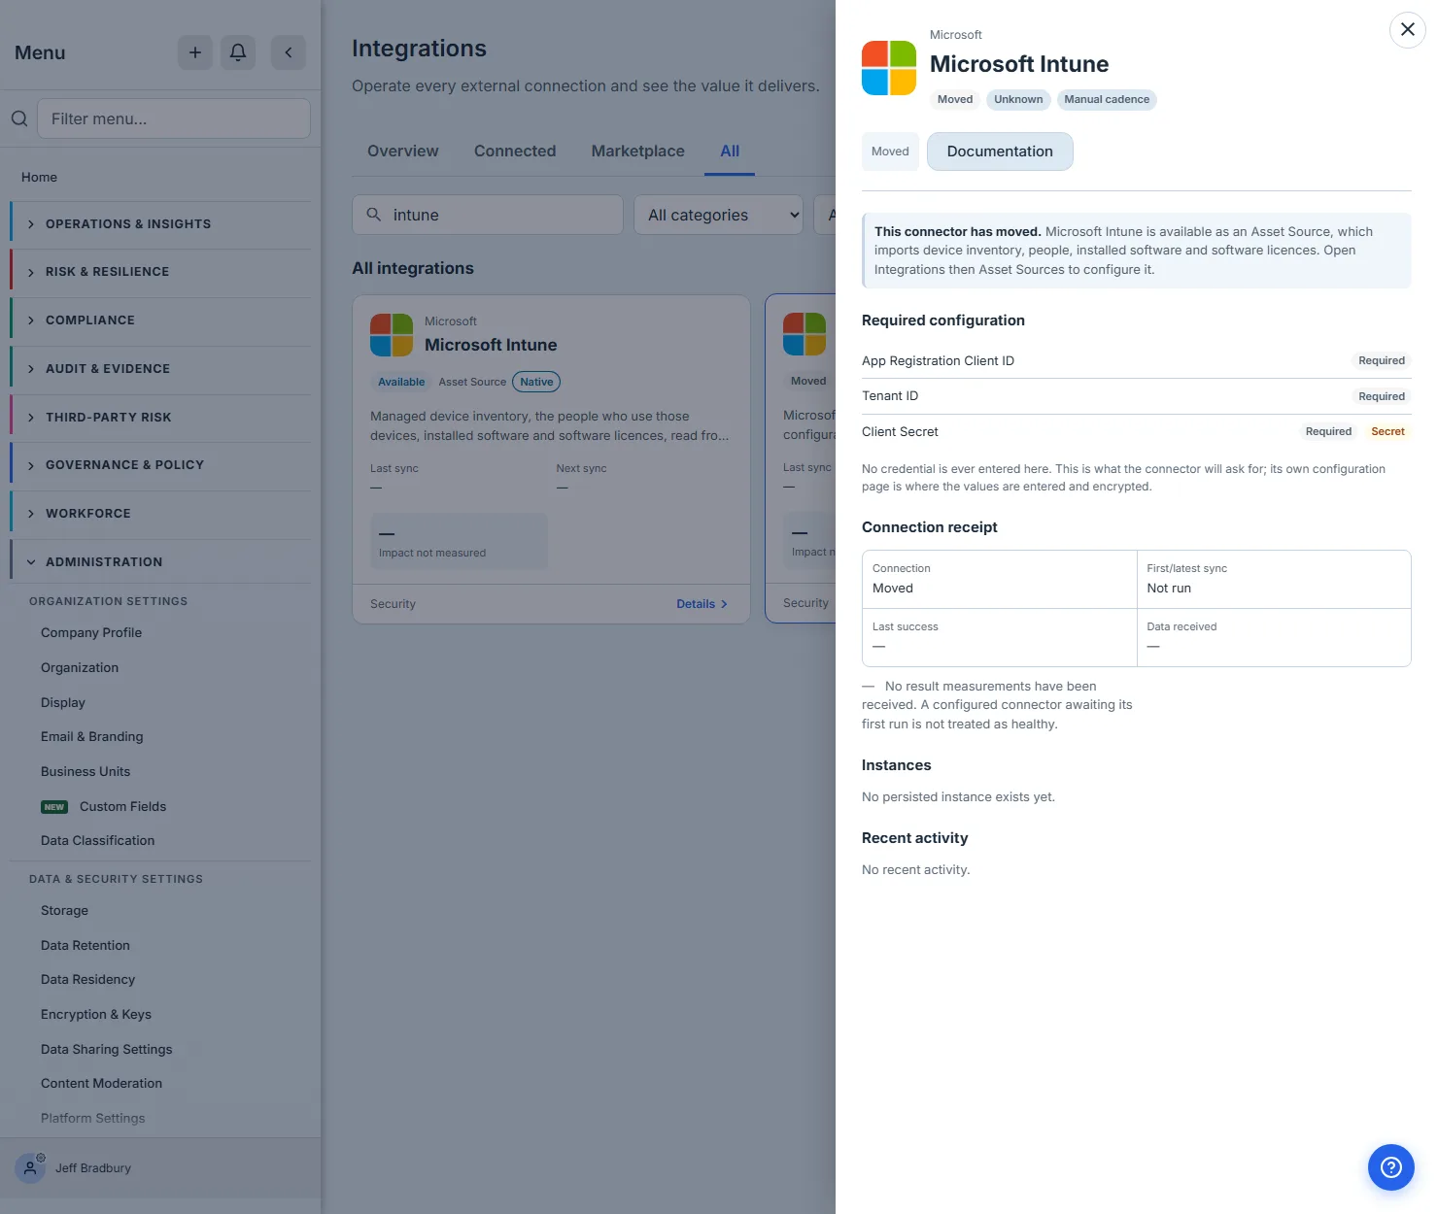Viewport: 1438px width, 1214px height.
Task: Click the Tenant ID row label
Action: coord(890,396)
